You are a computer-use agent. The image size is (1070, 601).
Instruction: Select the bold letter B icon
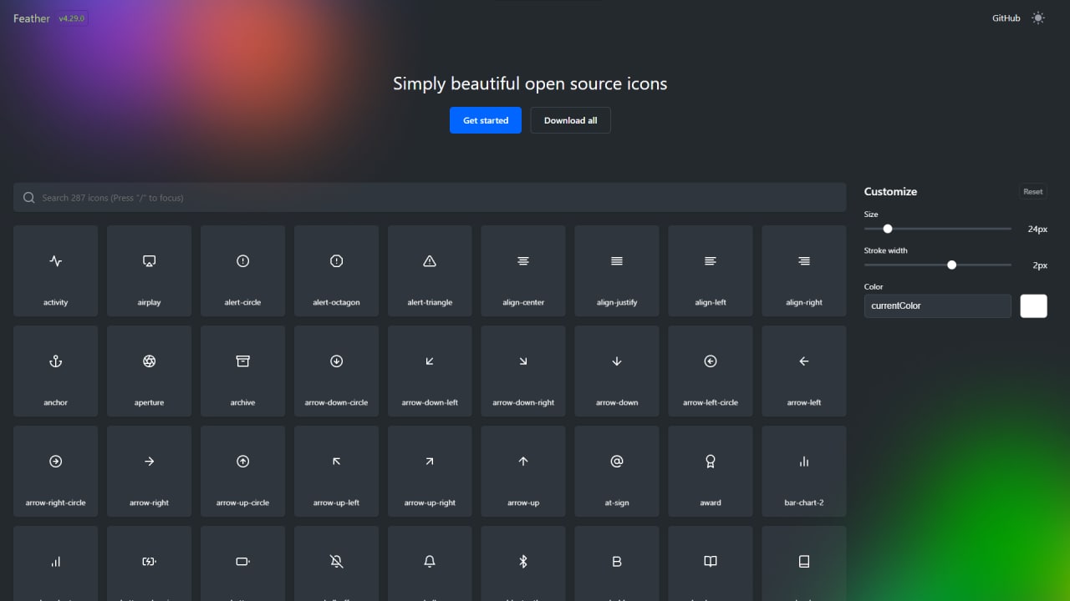pyautogui.click(x=617, y=563)
